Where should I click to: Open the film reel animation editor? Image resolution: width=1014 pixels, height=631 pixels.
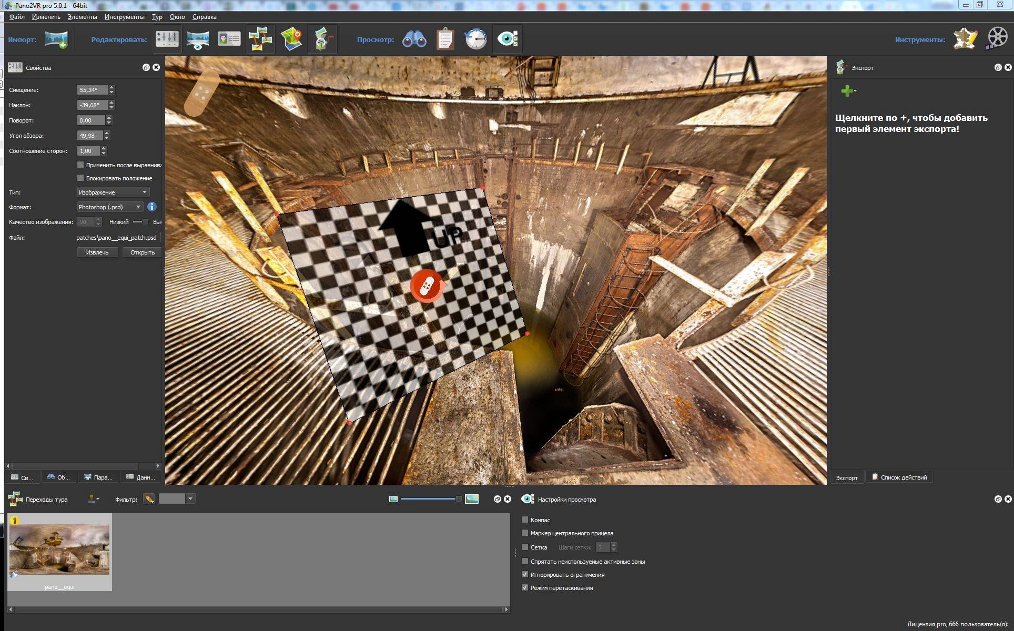pos(996,39)
